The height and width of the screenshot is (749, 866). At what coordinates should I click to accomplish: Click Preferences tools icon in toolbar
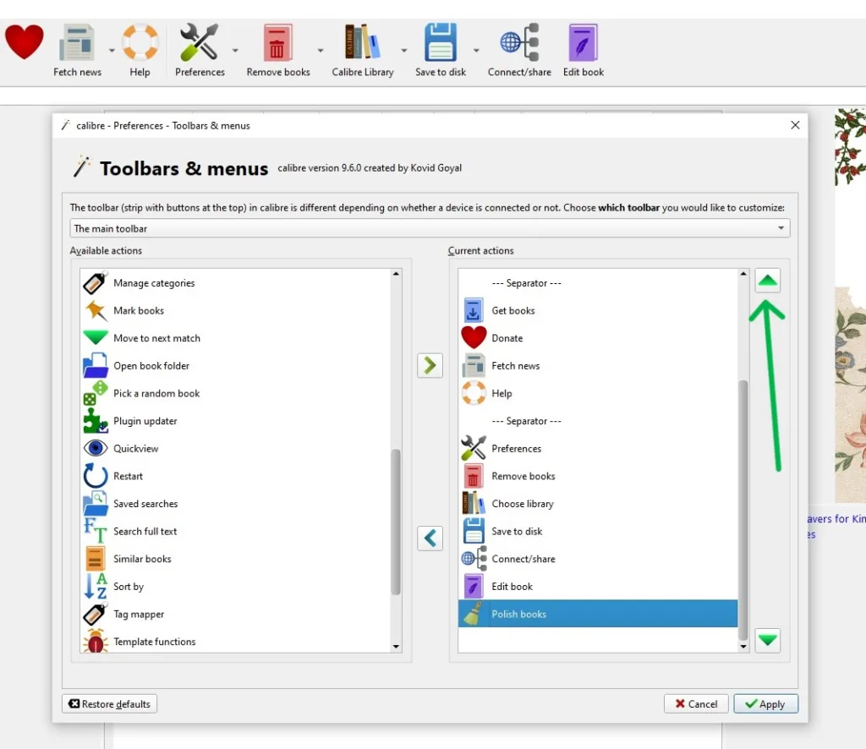pyautogui.click(x=199, y=42)
